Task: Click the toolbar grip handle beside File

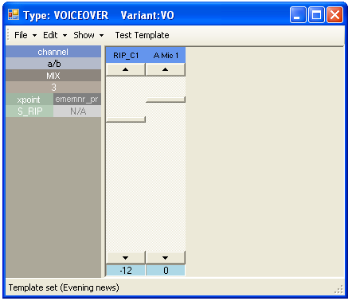Action: click(8, 35)
